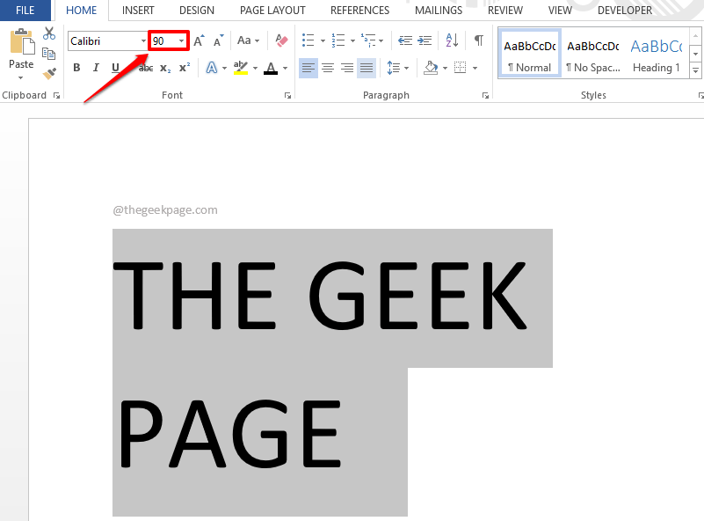The width and height of the screenshot is (704, 521).
Task: Click the font size input box
Action: coord(163,41)
